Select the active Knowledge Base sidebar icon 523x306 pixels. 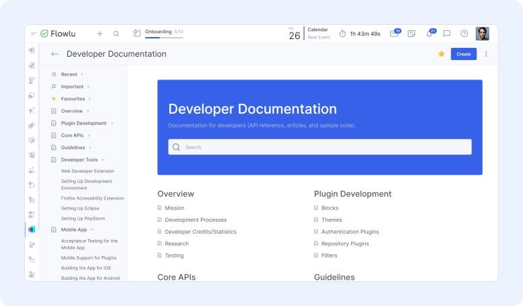point(32,230)
